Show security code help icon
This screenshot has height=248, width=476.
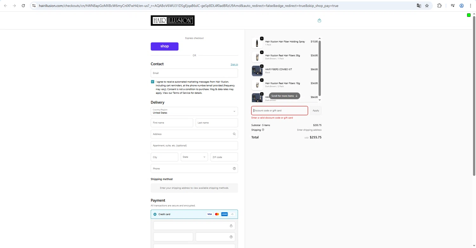point(231,237)
